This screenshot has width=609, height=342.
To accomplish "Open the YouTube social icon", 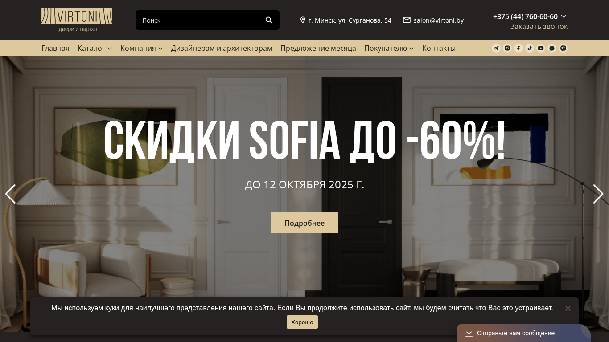I will point(541,48).
